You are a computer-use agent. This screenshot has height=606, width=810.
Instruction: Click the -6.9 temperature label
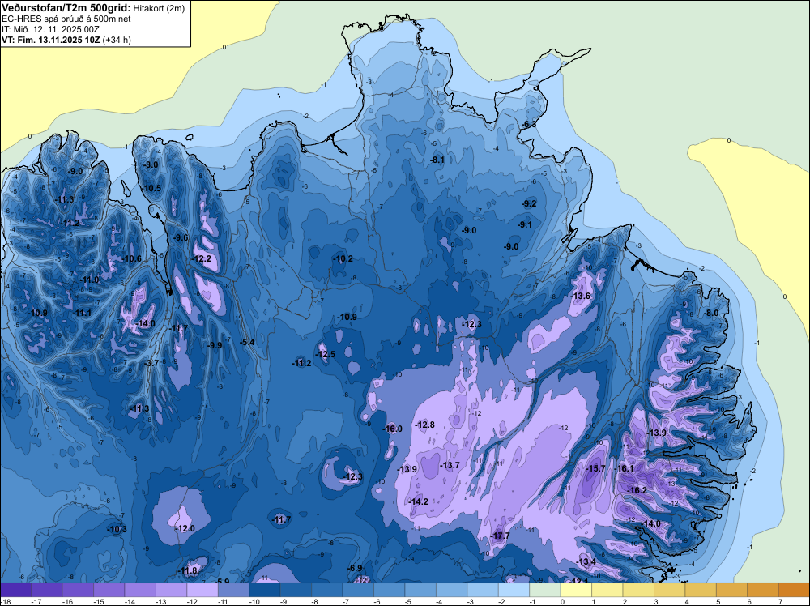[355, 568]
